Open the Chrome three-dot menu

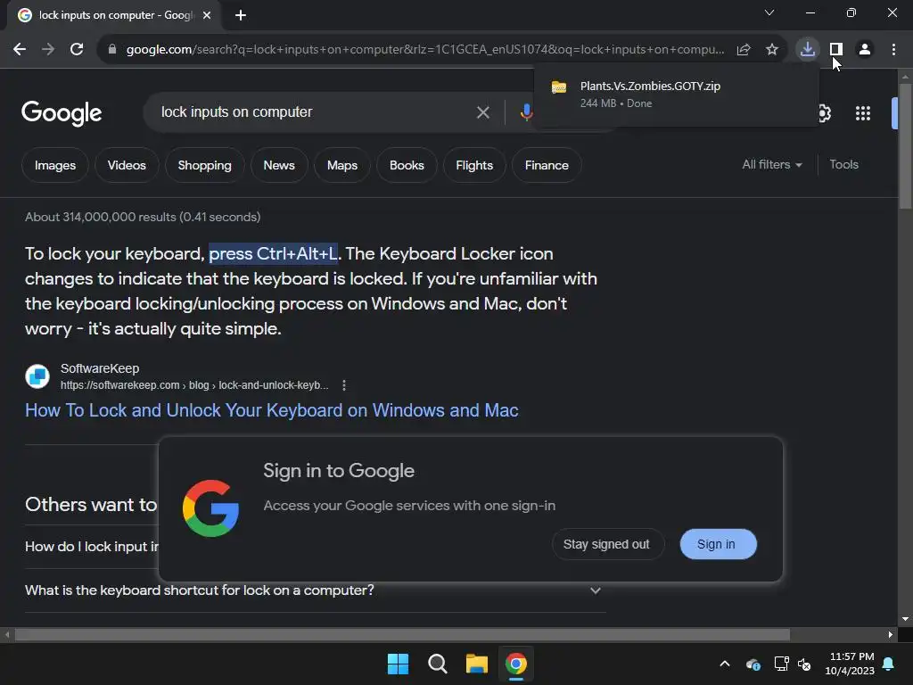click(893, 50)
